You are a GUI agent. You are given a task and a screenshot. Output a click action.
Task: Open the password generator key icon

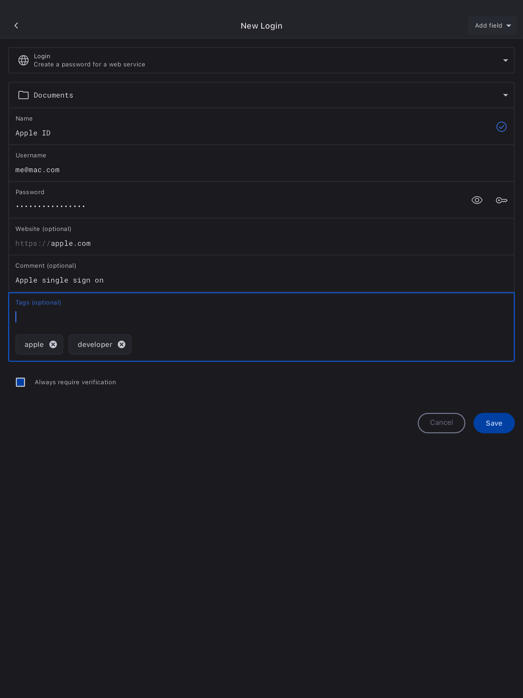501,200
